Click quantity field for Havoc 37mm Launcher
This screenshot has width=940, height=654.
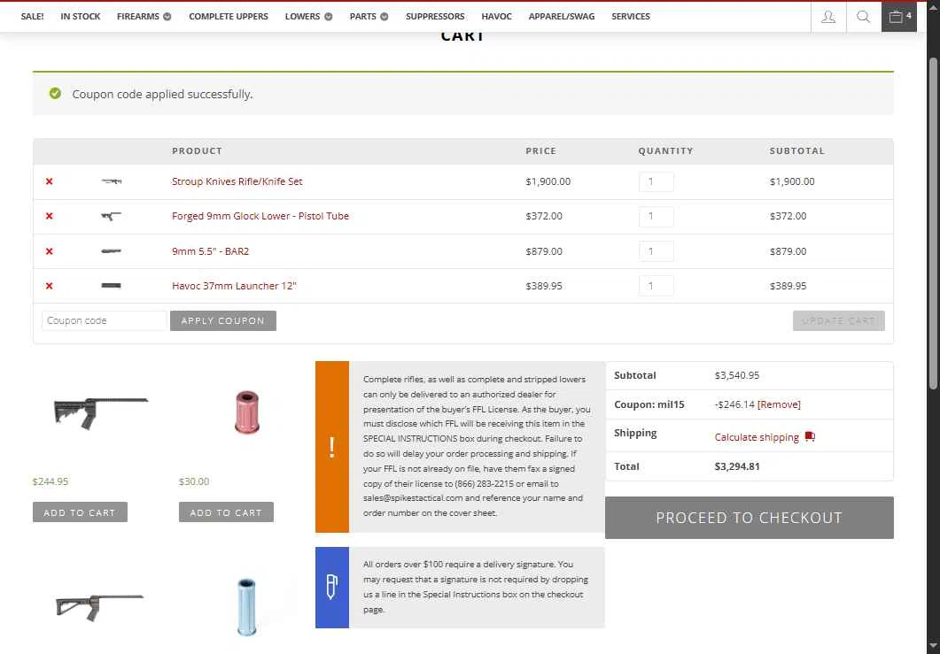[656, 286]
